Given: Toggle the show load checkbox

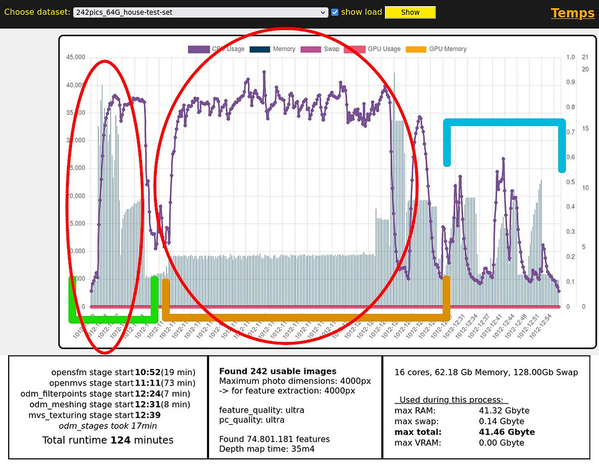Looking at the screenshot, I should [x=334, y=12].
